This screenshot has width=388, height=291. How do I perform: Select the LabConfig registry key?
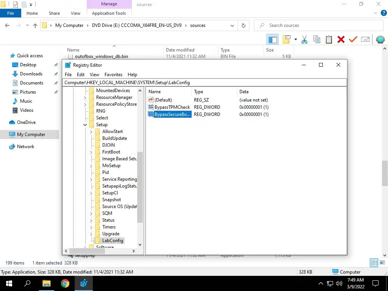(x=113, y=241)
